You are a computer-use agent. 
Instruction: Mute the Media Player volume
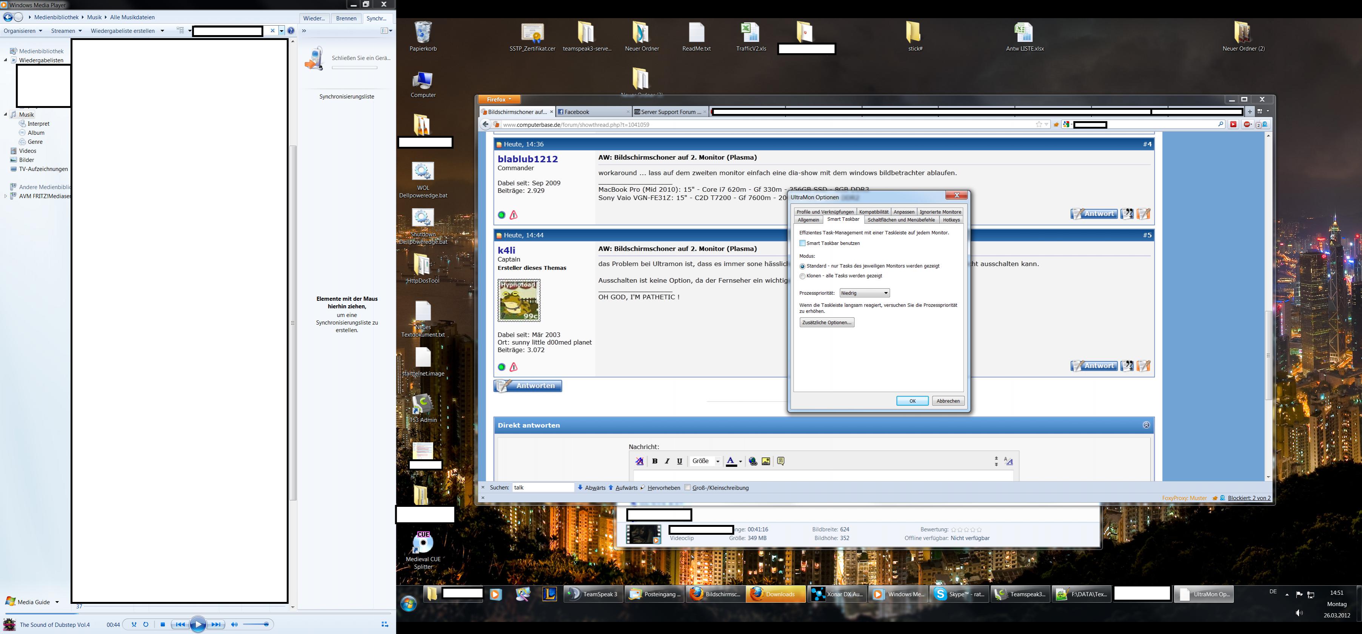pyautogui.click(x=234, y=625)
